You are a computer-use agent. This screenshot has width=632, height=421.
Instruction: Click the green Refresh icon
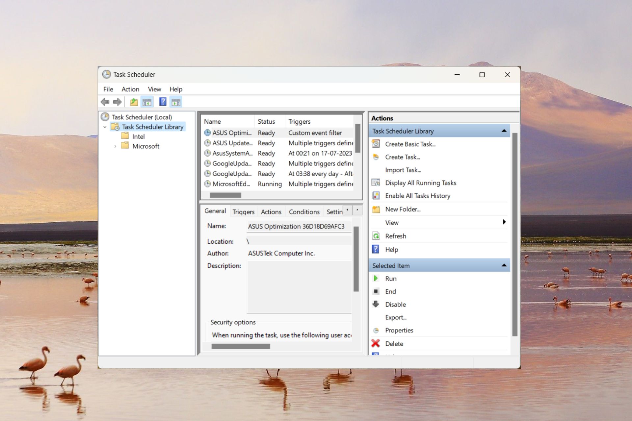pyautogui.click(x=376, y=236)
